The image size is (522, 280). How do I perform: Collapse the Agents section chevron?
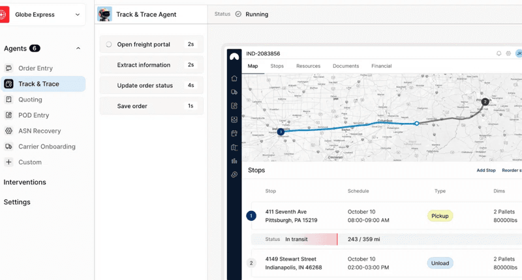(78, 49)
